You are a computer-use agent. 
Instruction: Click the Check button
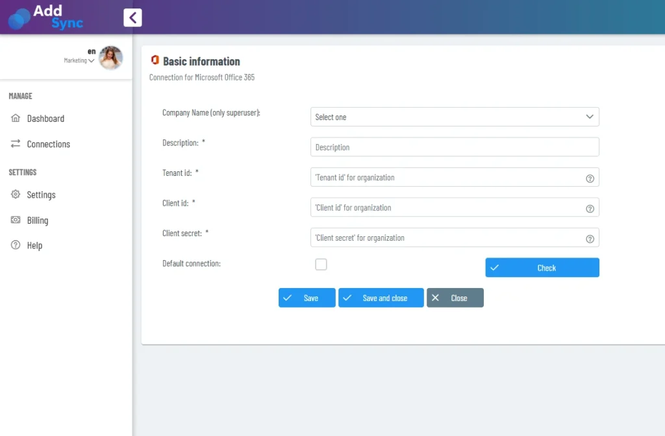542,267
